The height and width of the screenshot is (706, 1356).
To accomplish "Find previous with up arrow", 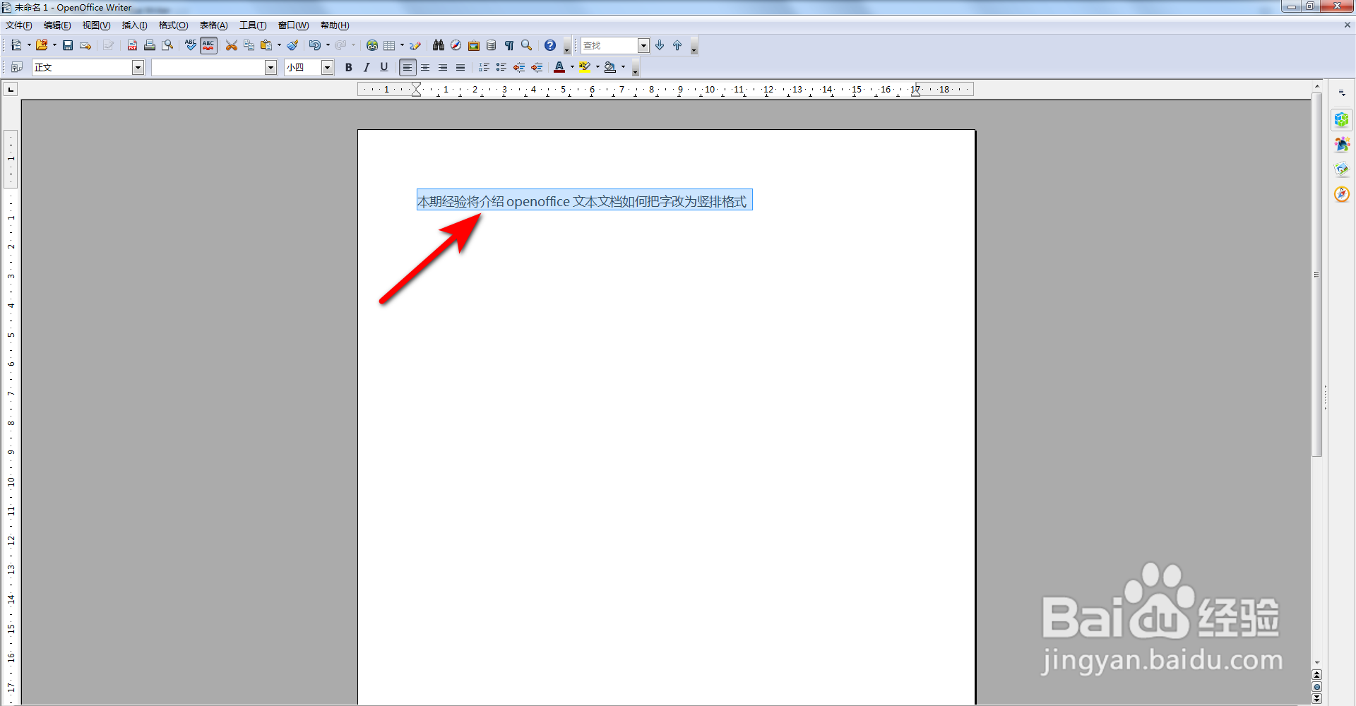I will pyautogui.click(x=677, y=45).
